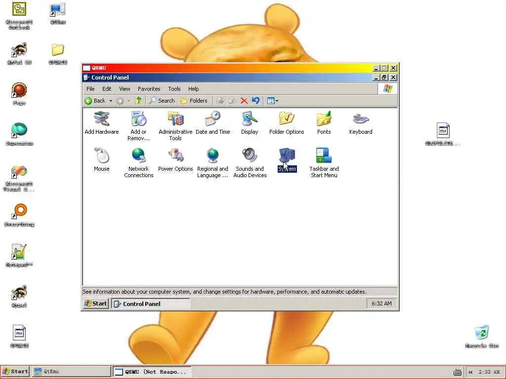The image size is (506, 379).
Task: Click the Search toolbar button
Action: (x=162, y=101)
